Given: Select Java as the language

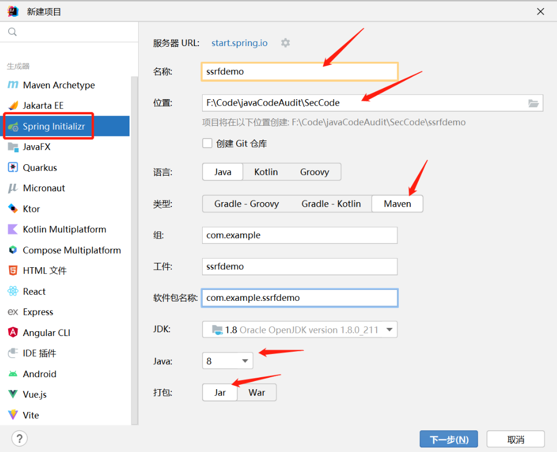Looking at the screenshot, I should pos(223,172).
